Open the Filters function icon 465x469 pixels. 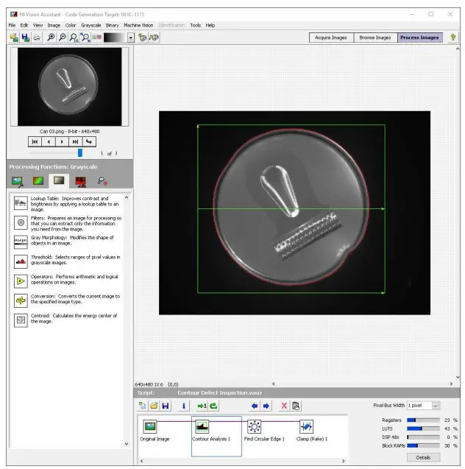(21, 222)
